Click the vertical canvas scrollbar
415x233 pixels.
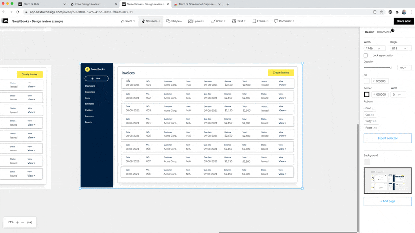[358, 177]
